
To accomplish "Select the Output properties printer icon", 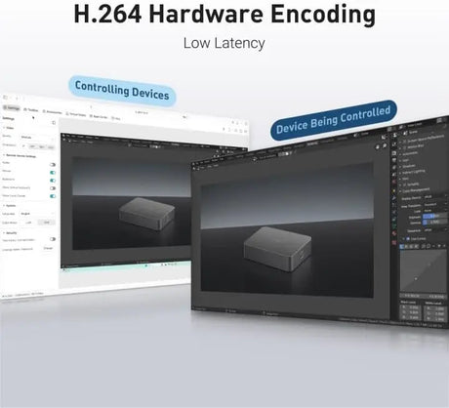I will 394,153.
